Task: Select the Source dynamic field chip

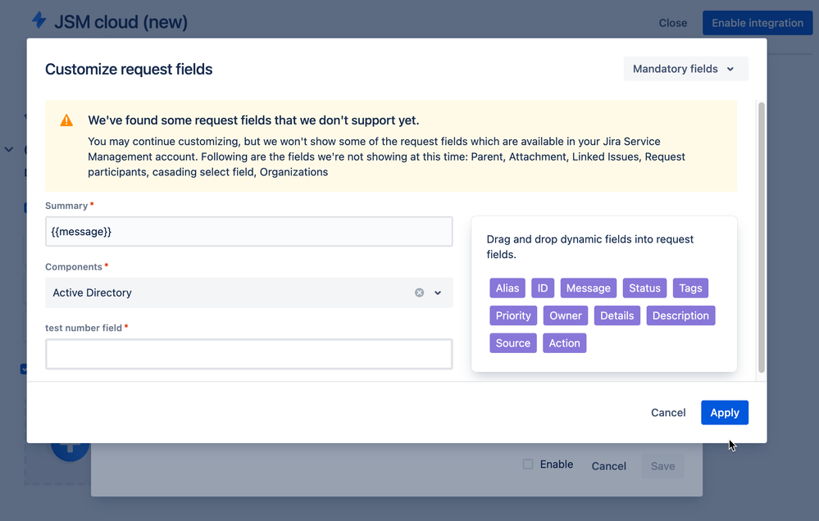Action: 513,343
